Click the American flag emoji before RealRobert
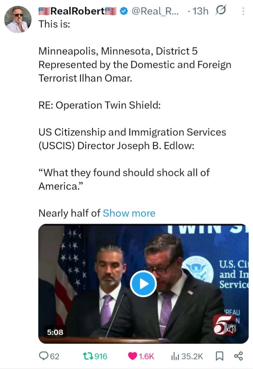The image size is (253, 371). click(x=44, y=11)
